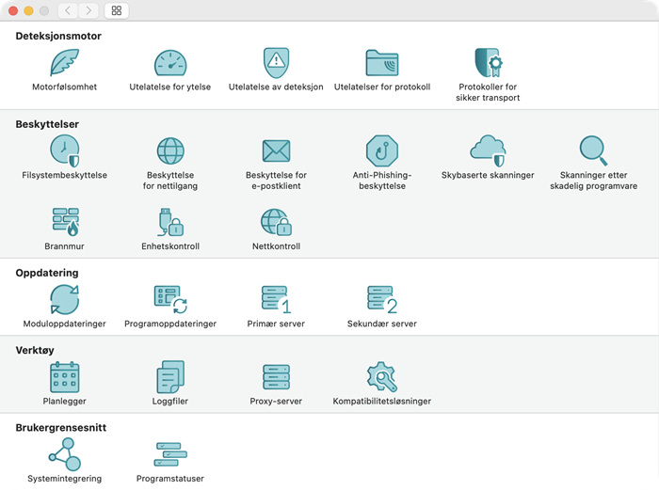
Task: Open Beskyttelse for e-postklient envelope icon
Action: click(x=276, y=150)
